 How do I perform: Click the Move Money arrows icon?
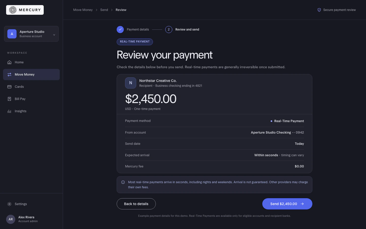9,75
